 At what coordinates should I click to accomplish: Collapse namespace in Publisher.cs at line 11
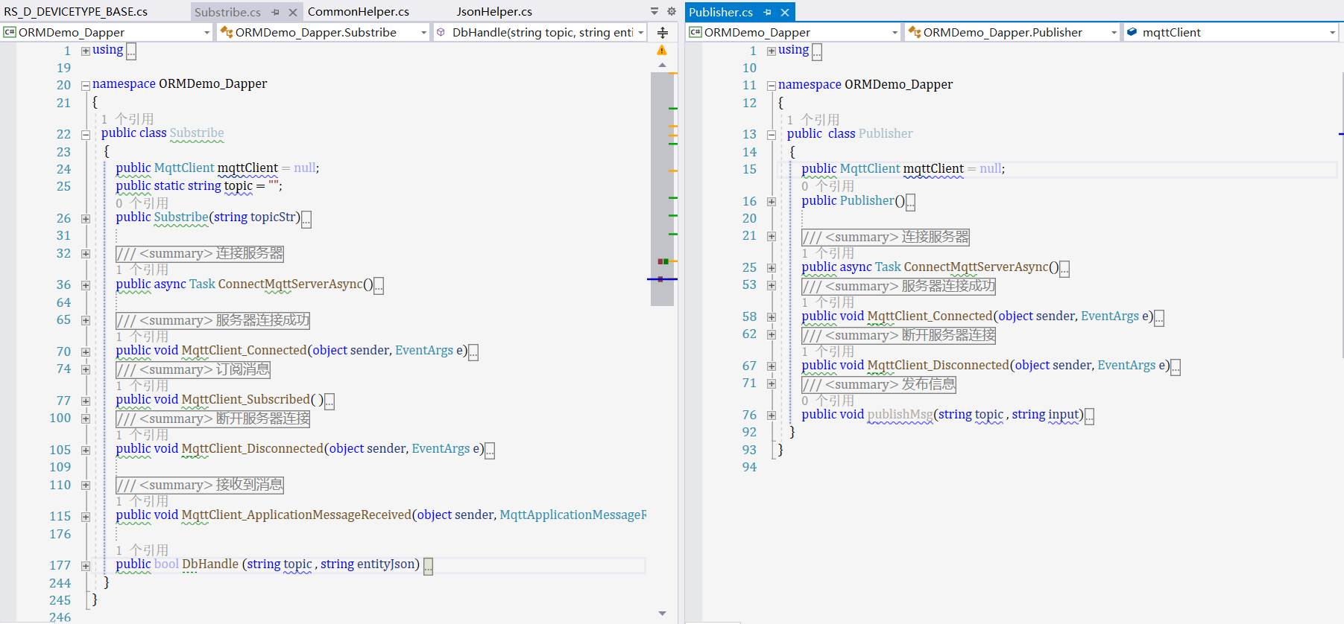pos(772,86)
